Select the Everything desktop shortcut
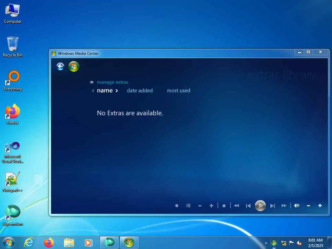 13,81
